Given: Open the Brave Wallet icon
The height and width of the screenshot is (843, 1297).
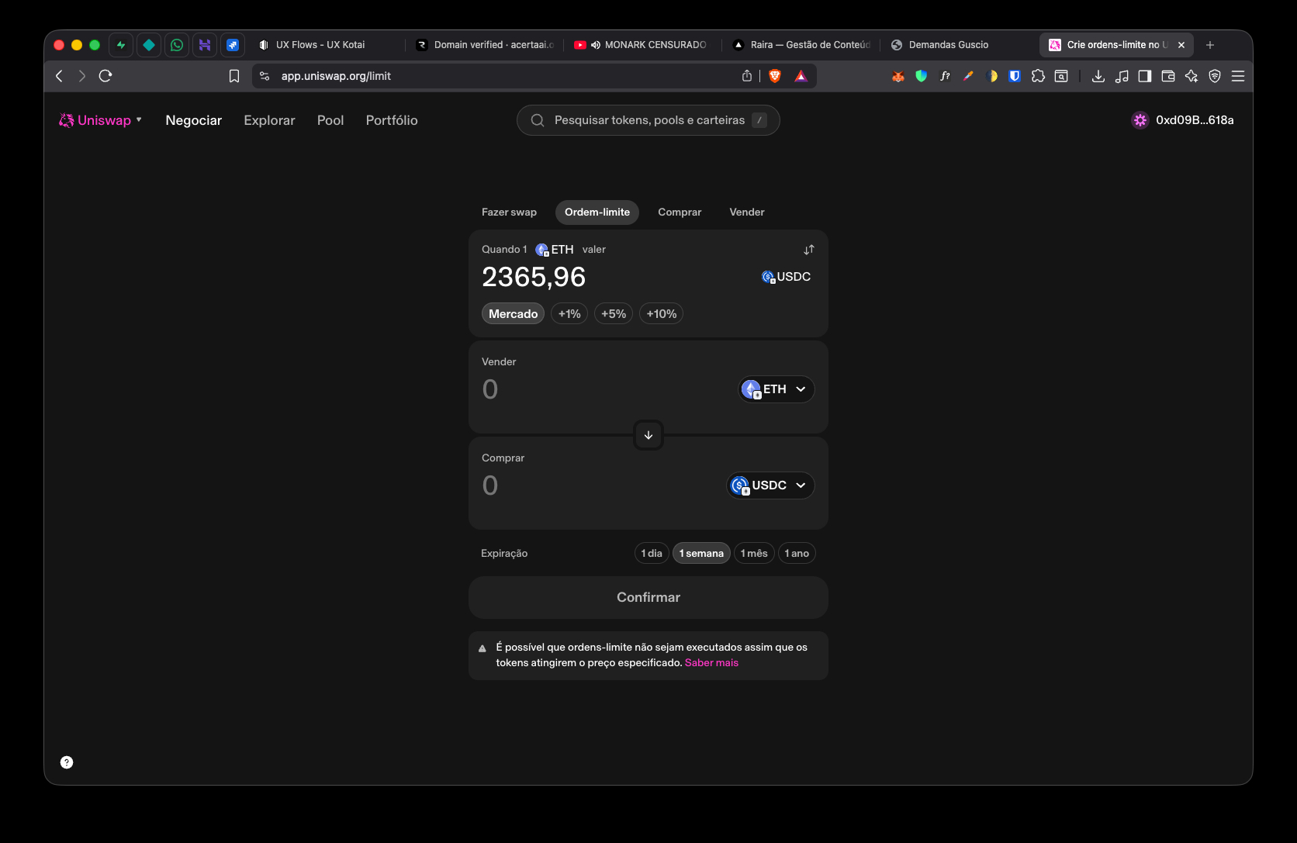Looking at the screenshot, I should [1168, 76].
